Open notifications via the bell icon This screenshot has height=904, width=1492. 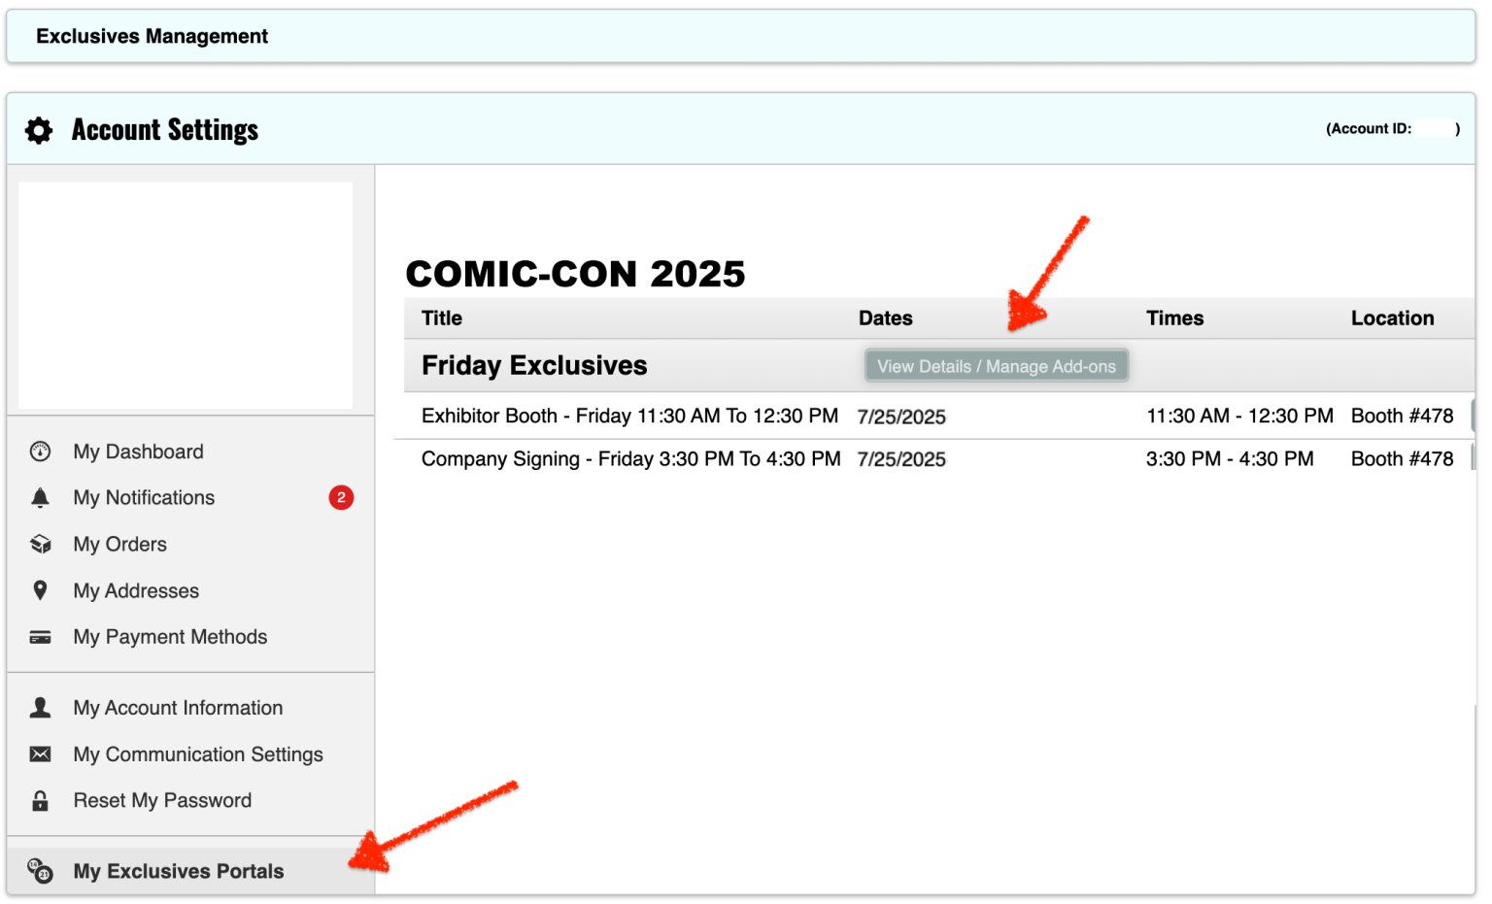(x=40, y=497)
